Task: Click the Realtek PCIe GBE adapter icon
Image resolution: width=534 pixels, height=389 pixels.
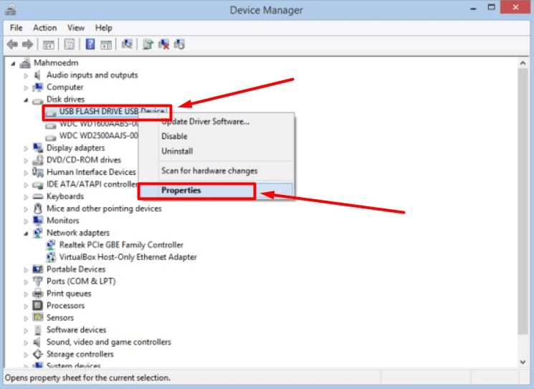Action: pos(51,245)
